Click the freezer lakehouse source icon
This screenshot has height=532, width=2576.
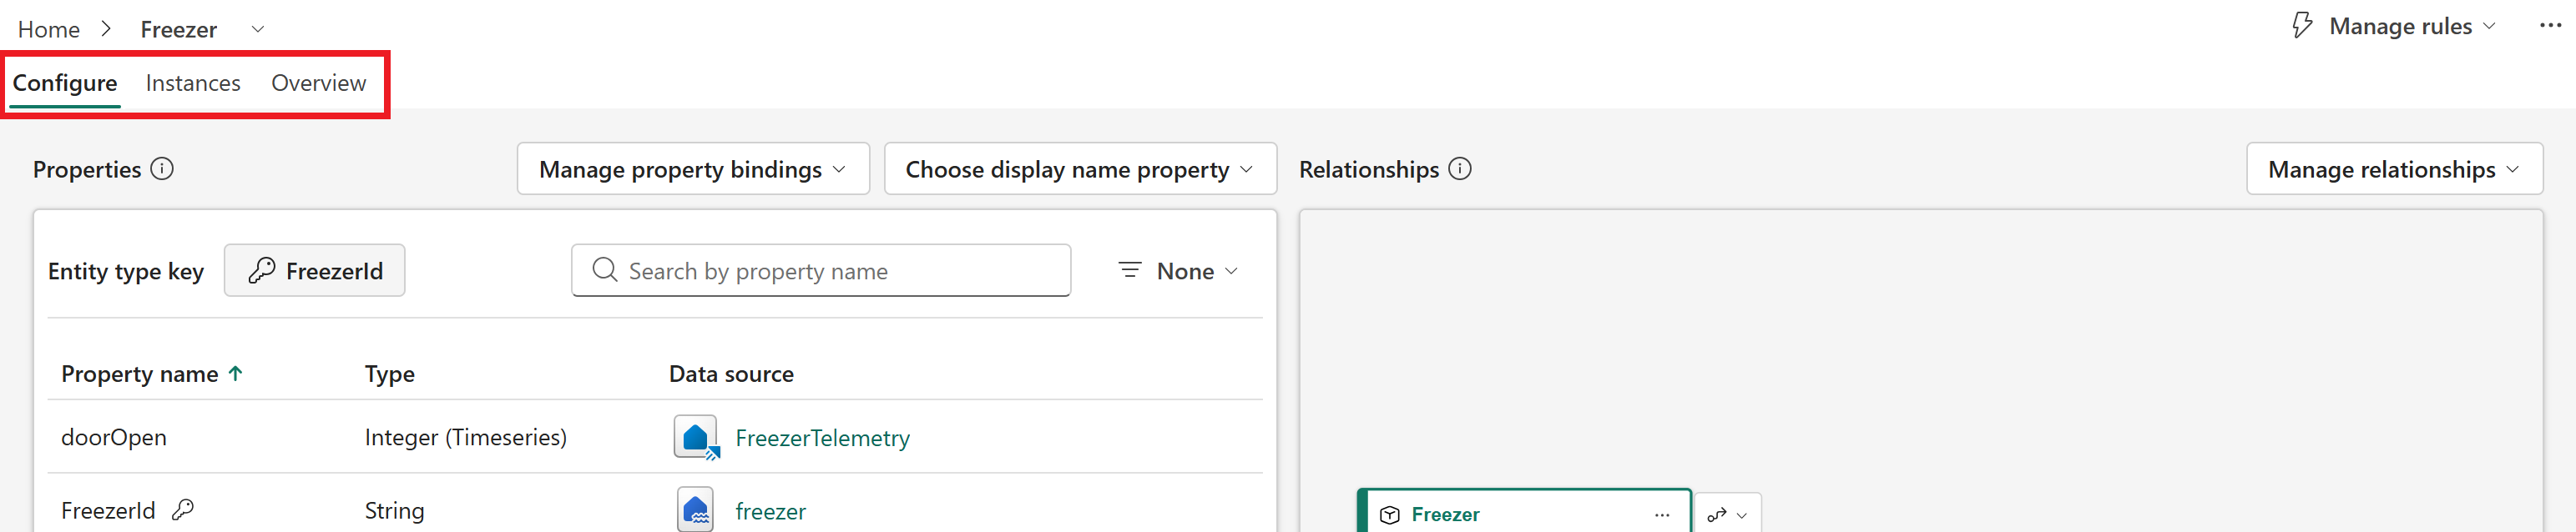(695, 510)
